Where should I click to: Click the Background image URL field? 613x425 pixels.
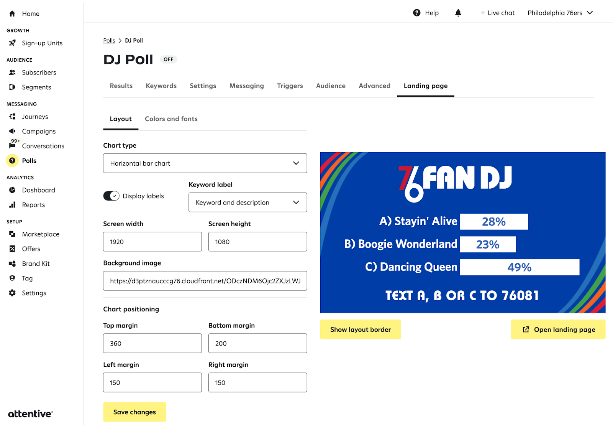pyautogui.click(x=205, y=281)
